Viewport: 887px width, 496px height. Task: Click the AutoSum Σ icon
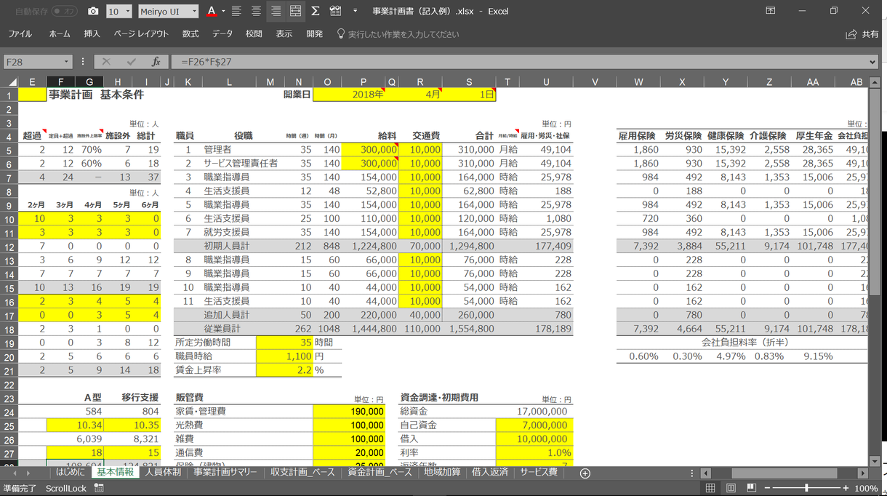[316, 12]
